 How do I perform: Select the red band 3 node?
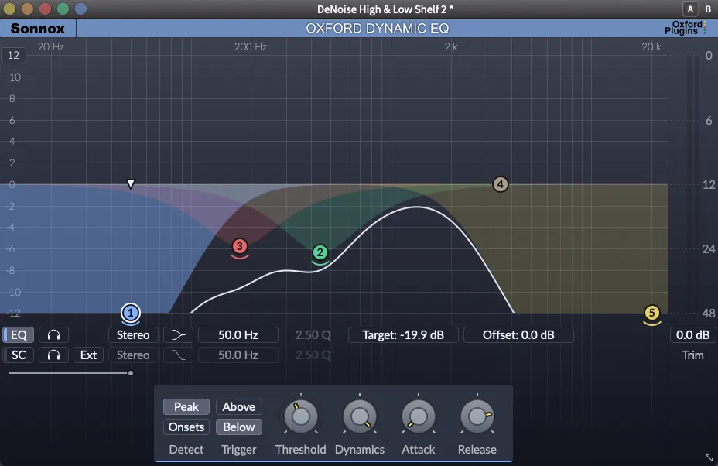(x=240, y=246)
